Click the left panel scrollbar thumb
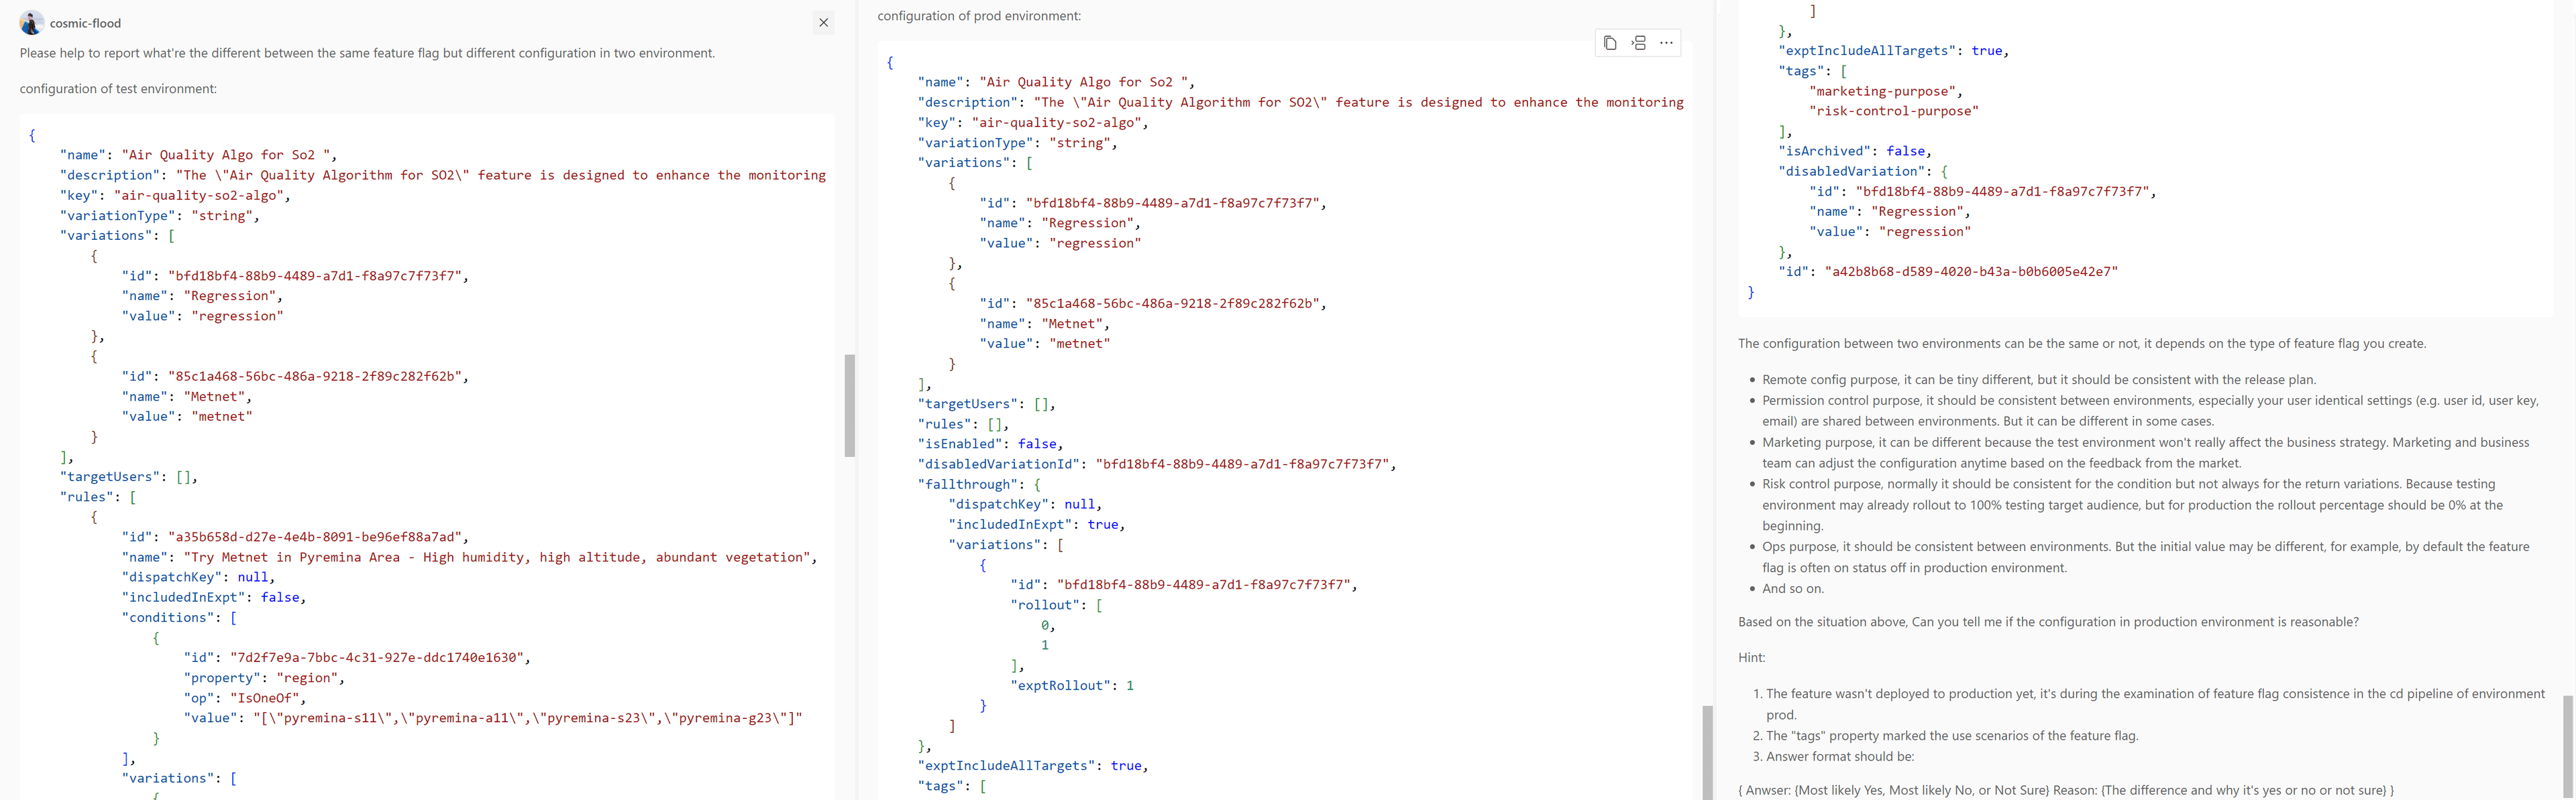 (x=849, y=405)
